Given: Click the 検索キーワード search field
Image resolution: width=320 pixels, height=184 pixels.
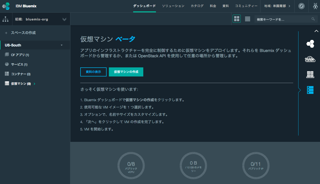Looking at the screenshot, I should click(286, 19).
